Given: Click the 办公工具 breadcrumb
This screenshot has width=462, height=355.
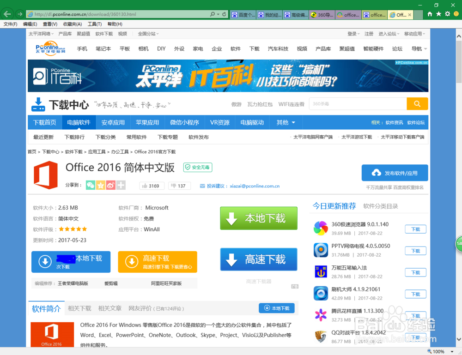Looking at the screenshot, I should [120, 152].
